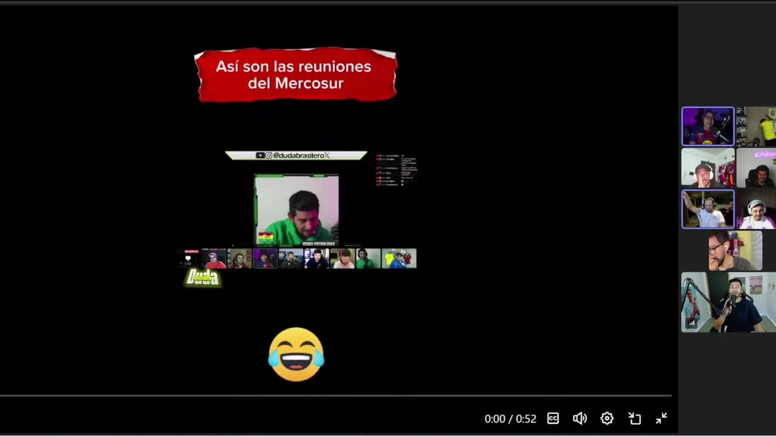Click the webcam feed of man in green

pos(296,210)
